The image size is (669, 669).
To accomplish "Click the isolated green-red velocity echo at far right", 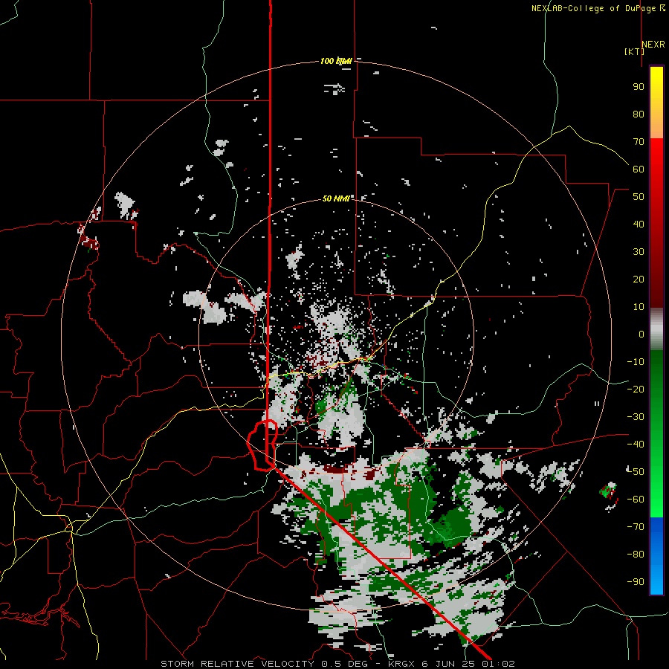I will (609, 491).
